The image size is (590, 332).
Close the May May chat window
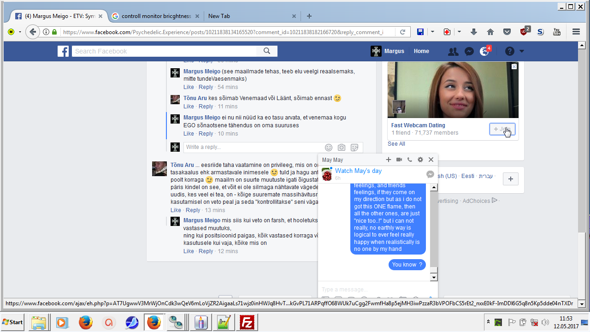[x=431, y=160]
